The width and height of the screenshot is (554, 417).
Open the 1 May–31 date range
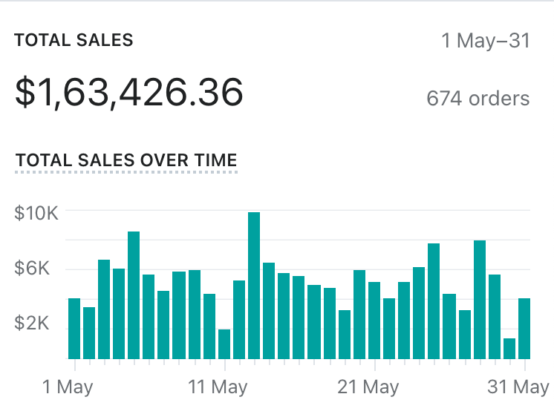tap(486, 40)
